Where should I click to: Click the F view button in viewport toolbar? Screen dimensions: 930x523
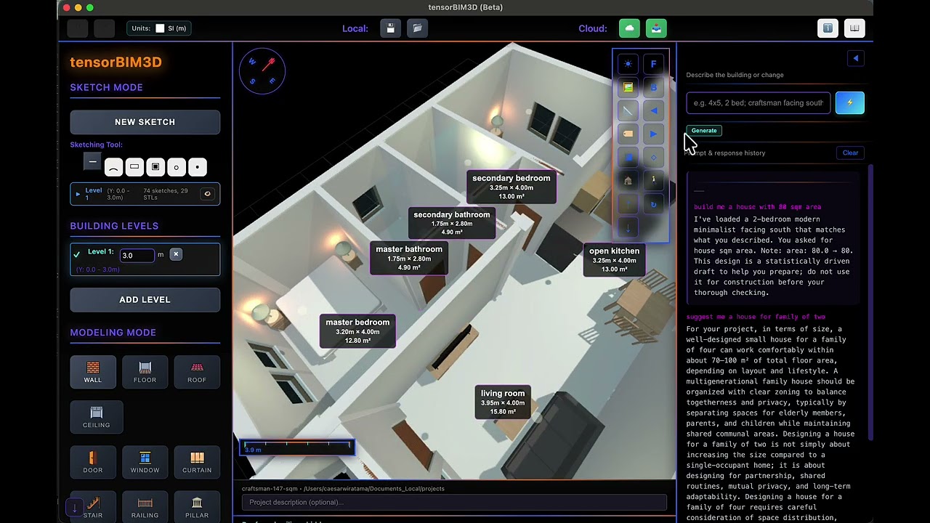point(653,64)
